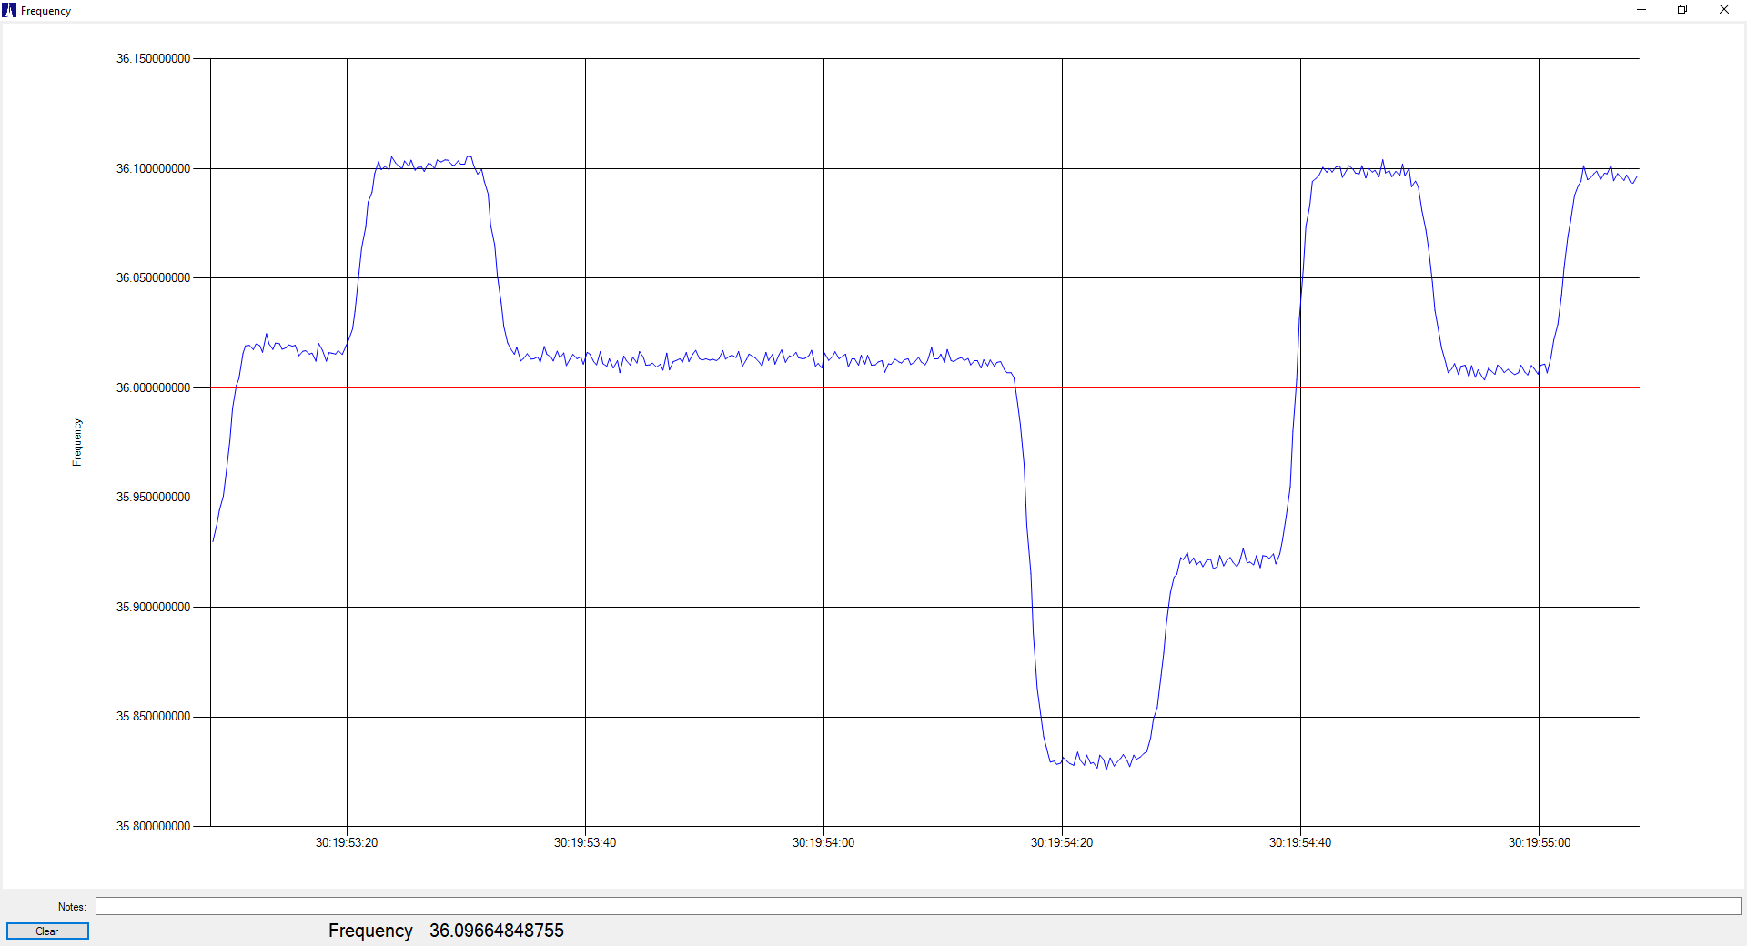Click the 36.000000000 y-axis label

(153, 388)
